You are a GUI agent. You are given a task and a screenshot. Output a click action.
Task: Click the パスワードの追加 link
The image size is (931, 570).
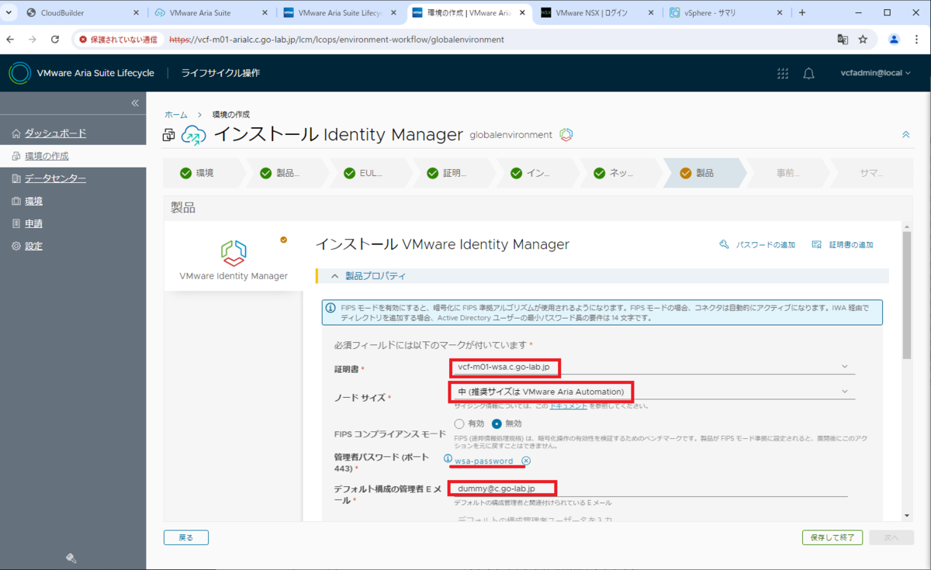[x=765, y=244]
